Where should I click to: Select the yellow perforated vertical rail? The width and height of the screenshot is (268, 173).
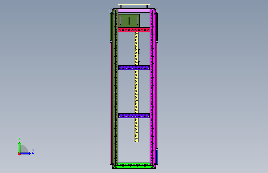coord(136,87)
